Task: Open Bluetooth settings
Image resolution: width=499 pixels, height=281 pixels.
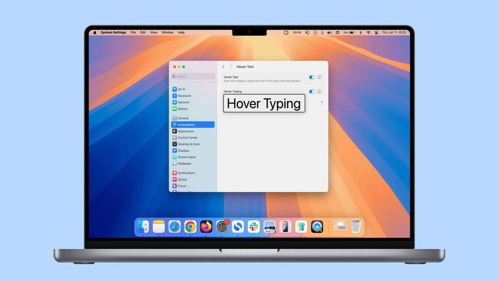Action: tap(186, 96)
